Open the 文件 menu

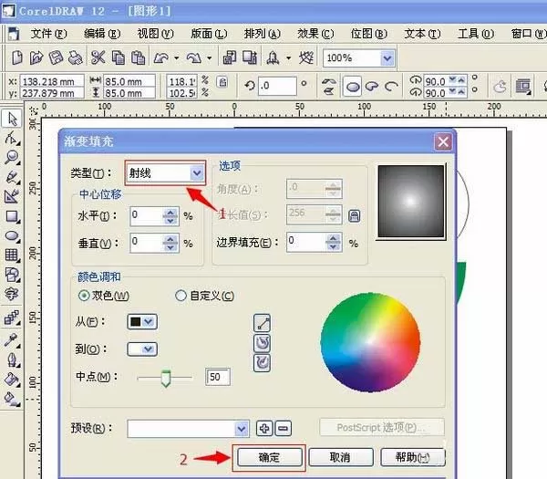[x=48, y=34]
